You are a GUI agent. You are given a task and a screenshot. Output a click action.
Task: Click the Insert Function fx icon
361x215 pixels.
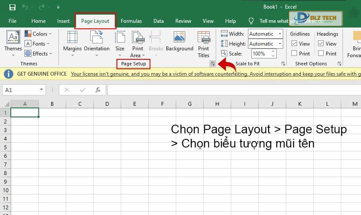[x=98, y=89]
